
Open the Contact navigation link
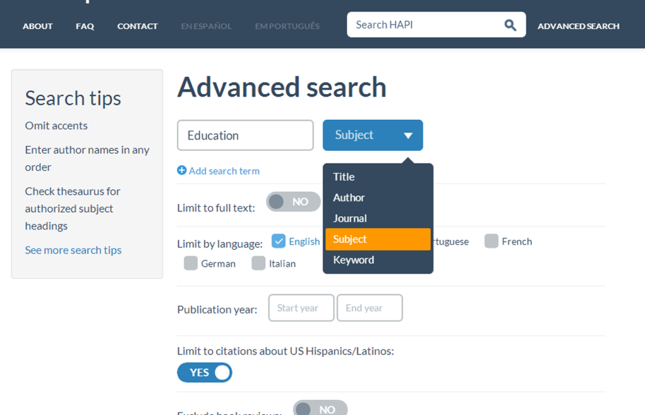click(x=137, y=26)
